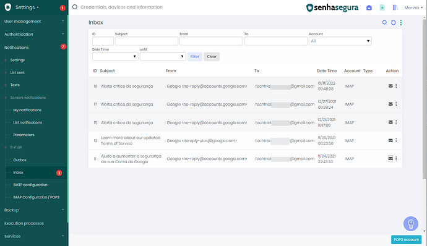
Task: Open the home icon in the top bar
Action: 369,7
